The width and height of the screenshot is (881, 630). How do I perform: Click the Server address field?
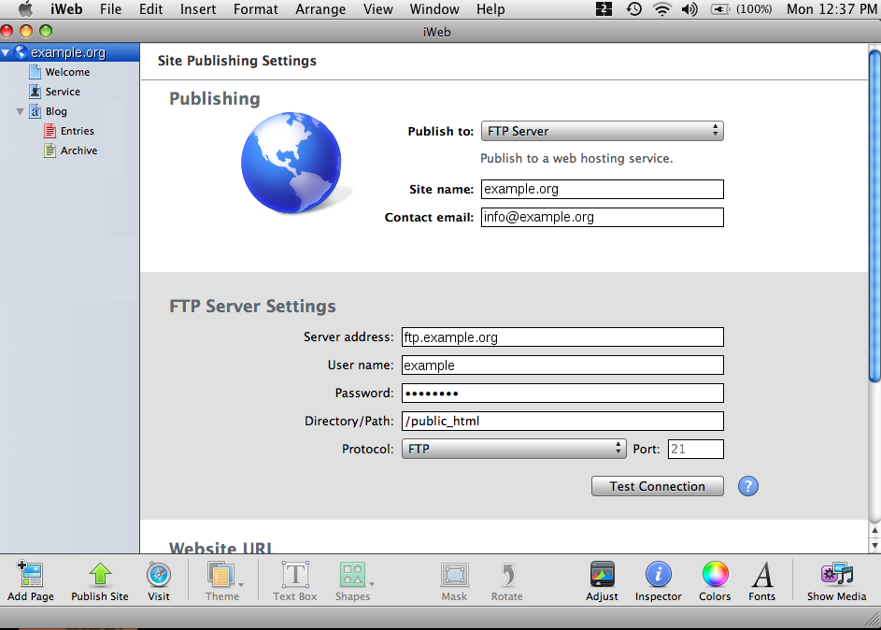pos(562,337)
